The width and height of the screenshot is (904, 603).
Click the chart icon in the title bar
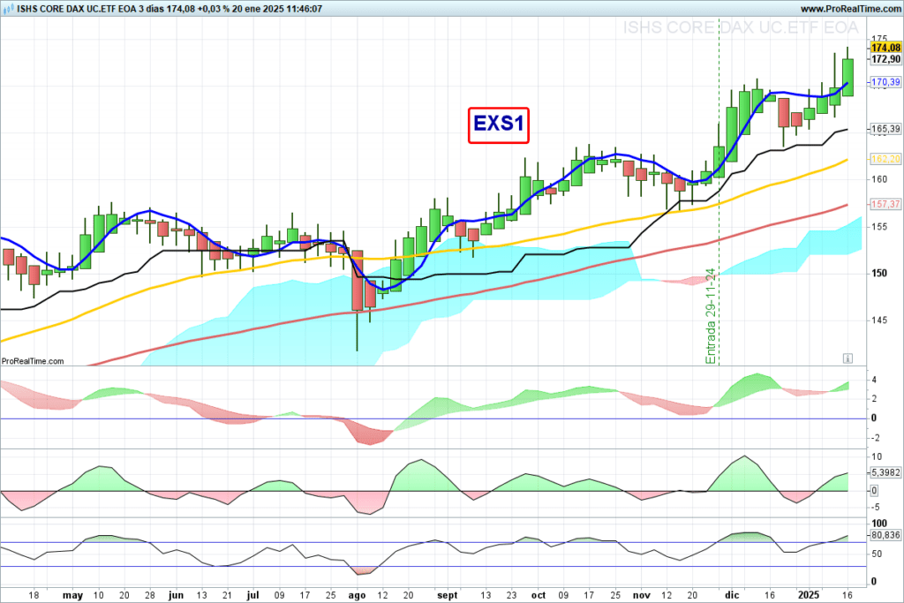point(9,9)
